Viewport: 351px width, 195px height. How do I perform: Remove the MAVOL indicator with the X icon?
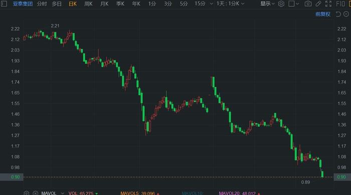(36, 193)
